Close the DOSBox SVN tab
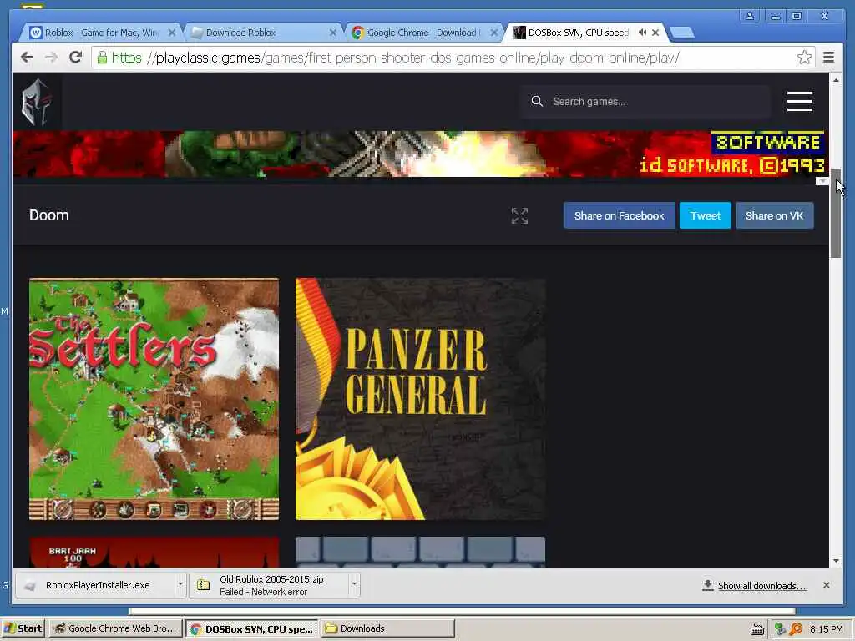 pos(655,33)
